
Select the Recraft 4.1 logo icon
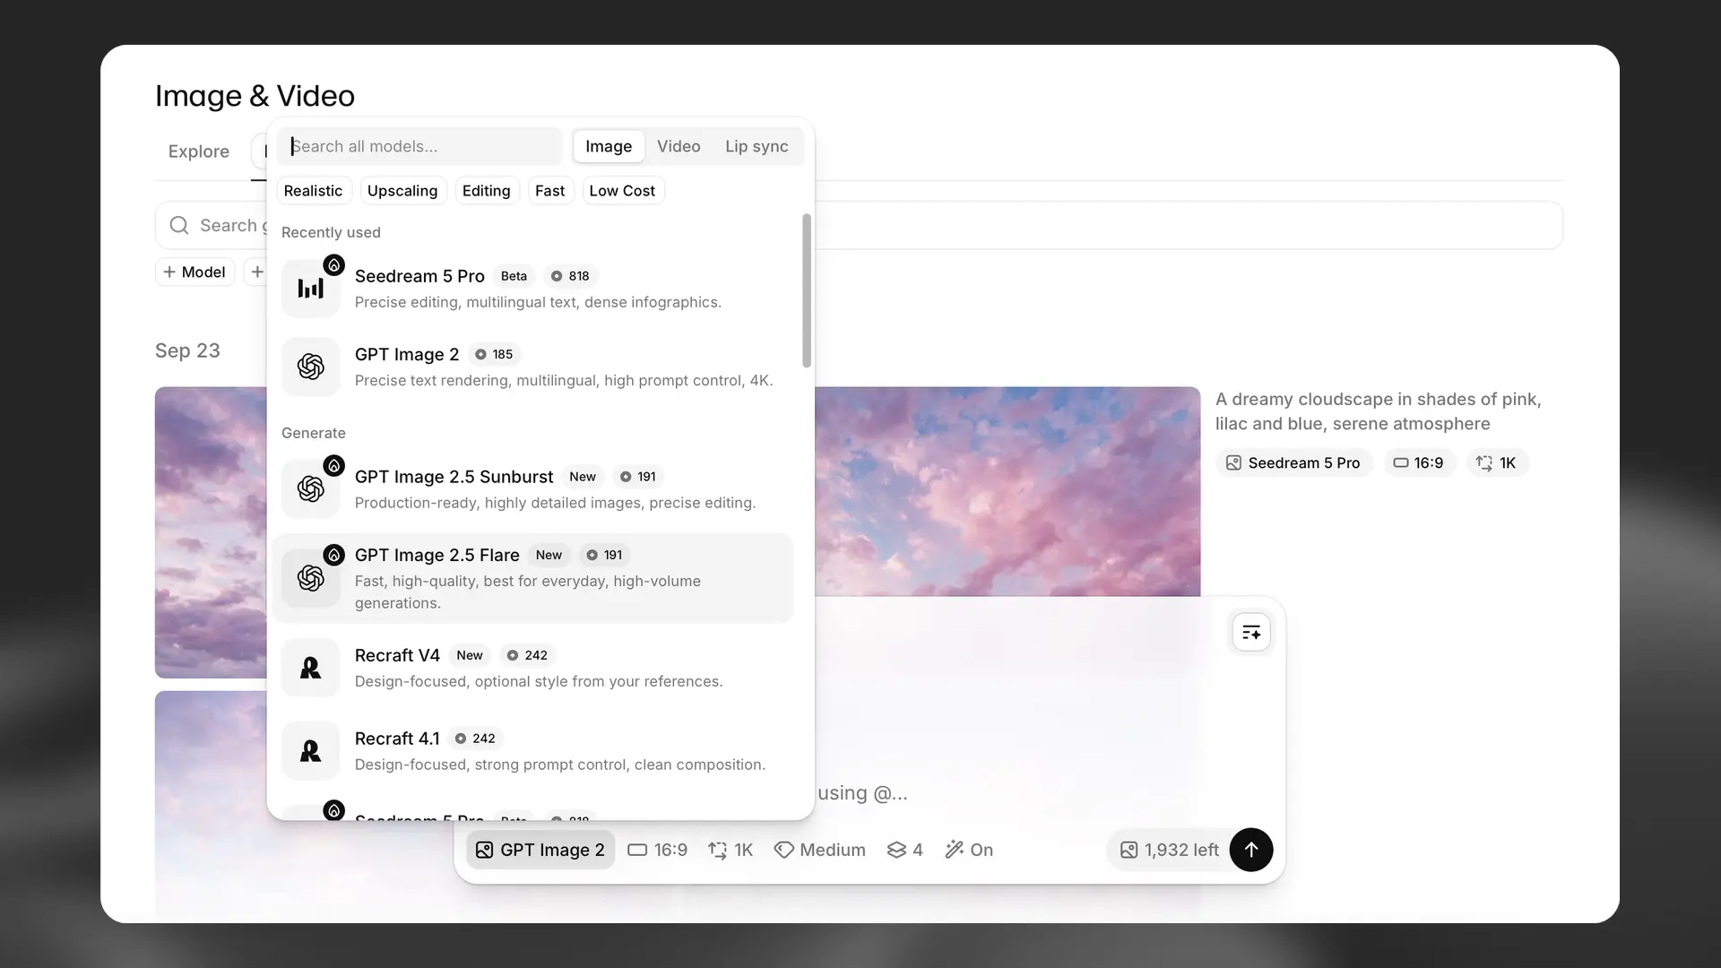tap(311, 750)
